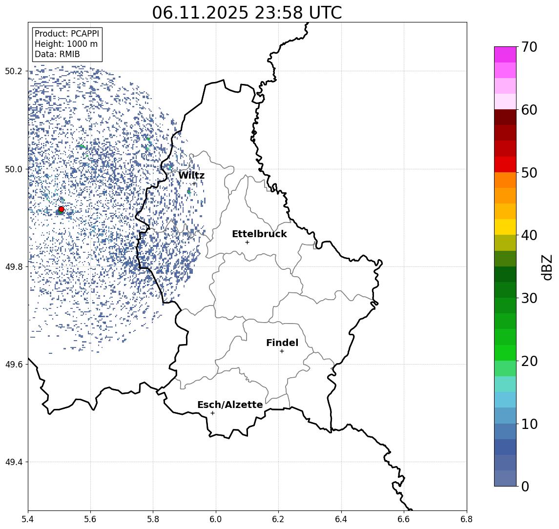Click the bright red colorbar swatch above 50
Viewport: 559px width, 529px height.
pos(505,164)
